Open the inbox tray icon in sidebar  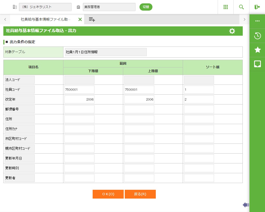(257, 64)
